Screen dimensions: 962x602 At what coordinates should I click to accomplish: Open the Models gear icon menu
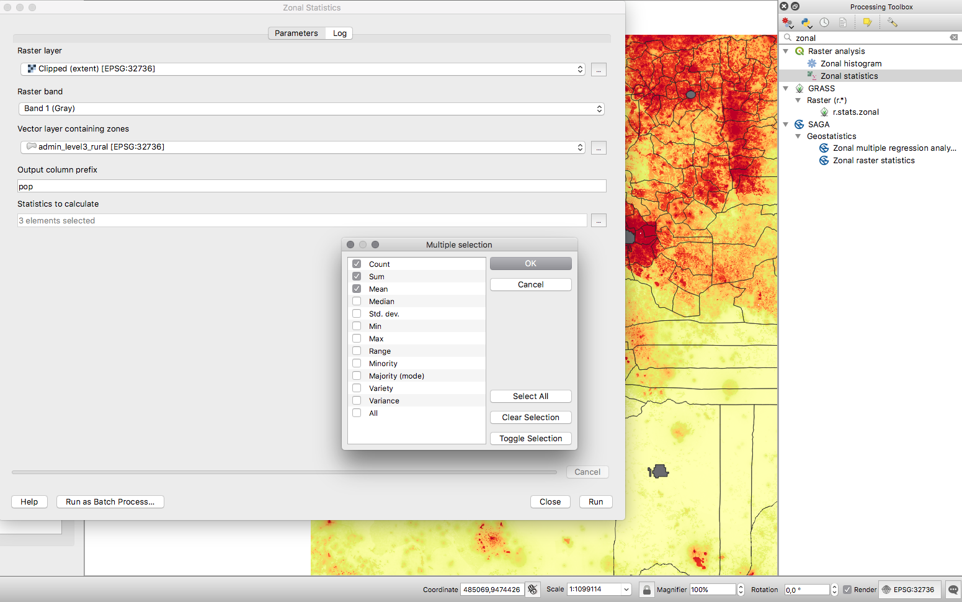pyautogui.click(x=788, y=22)
